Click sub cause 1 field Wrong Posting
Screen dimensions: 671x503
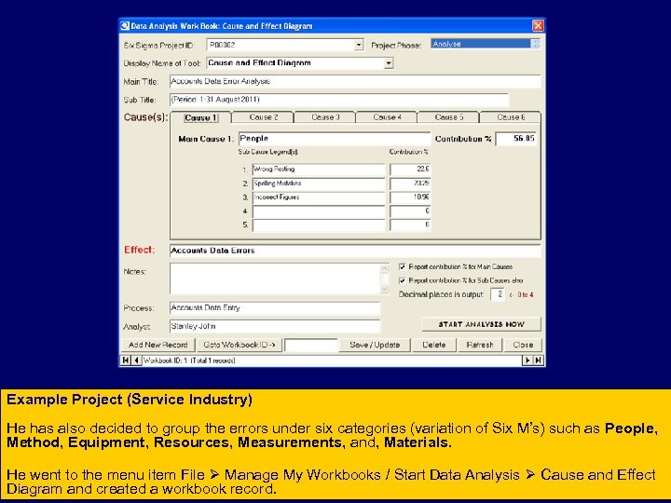(x=319, y=170)
